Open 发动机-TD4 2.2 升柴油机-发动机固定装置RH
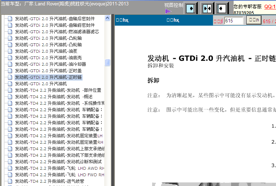The height and width of the screenshot is (186, 276). point(59,142)
